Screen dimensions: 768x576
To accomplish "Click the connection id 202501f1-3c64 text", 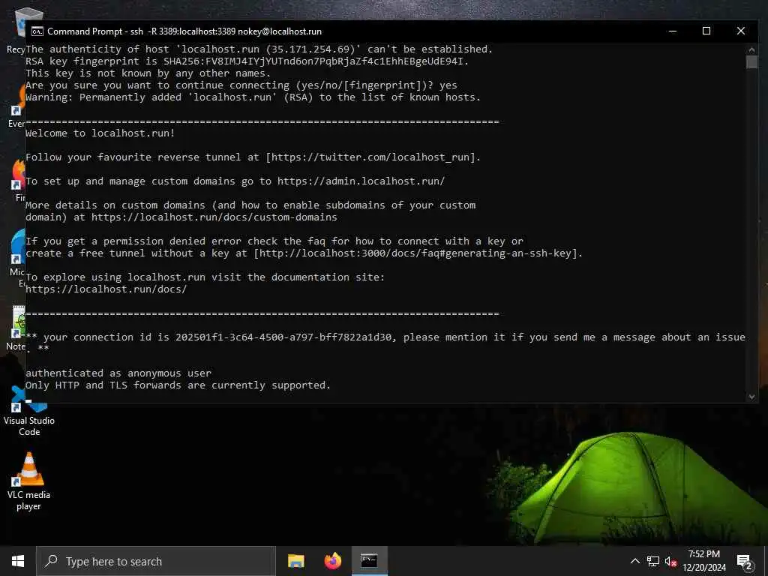I will (x=283, y=337).
